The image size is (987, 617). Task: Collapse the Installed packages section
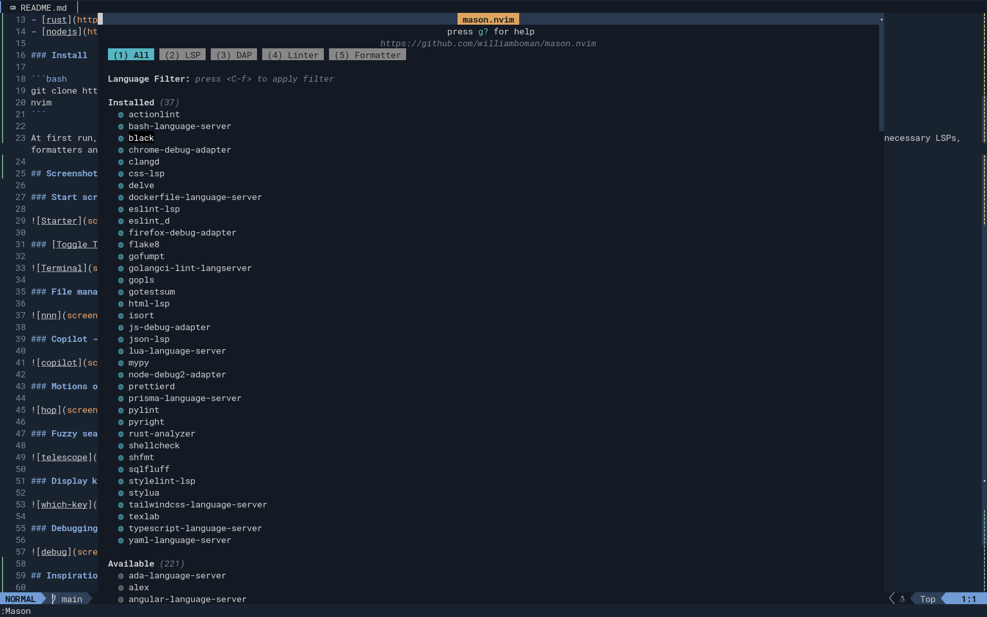pos(131,102)
